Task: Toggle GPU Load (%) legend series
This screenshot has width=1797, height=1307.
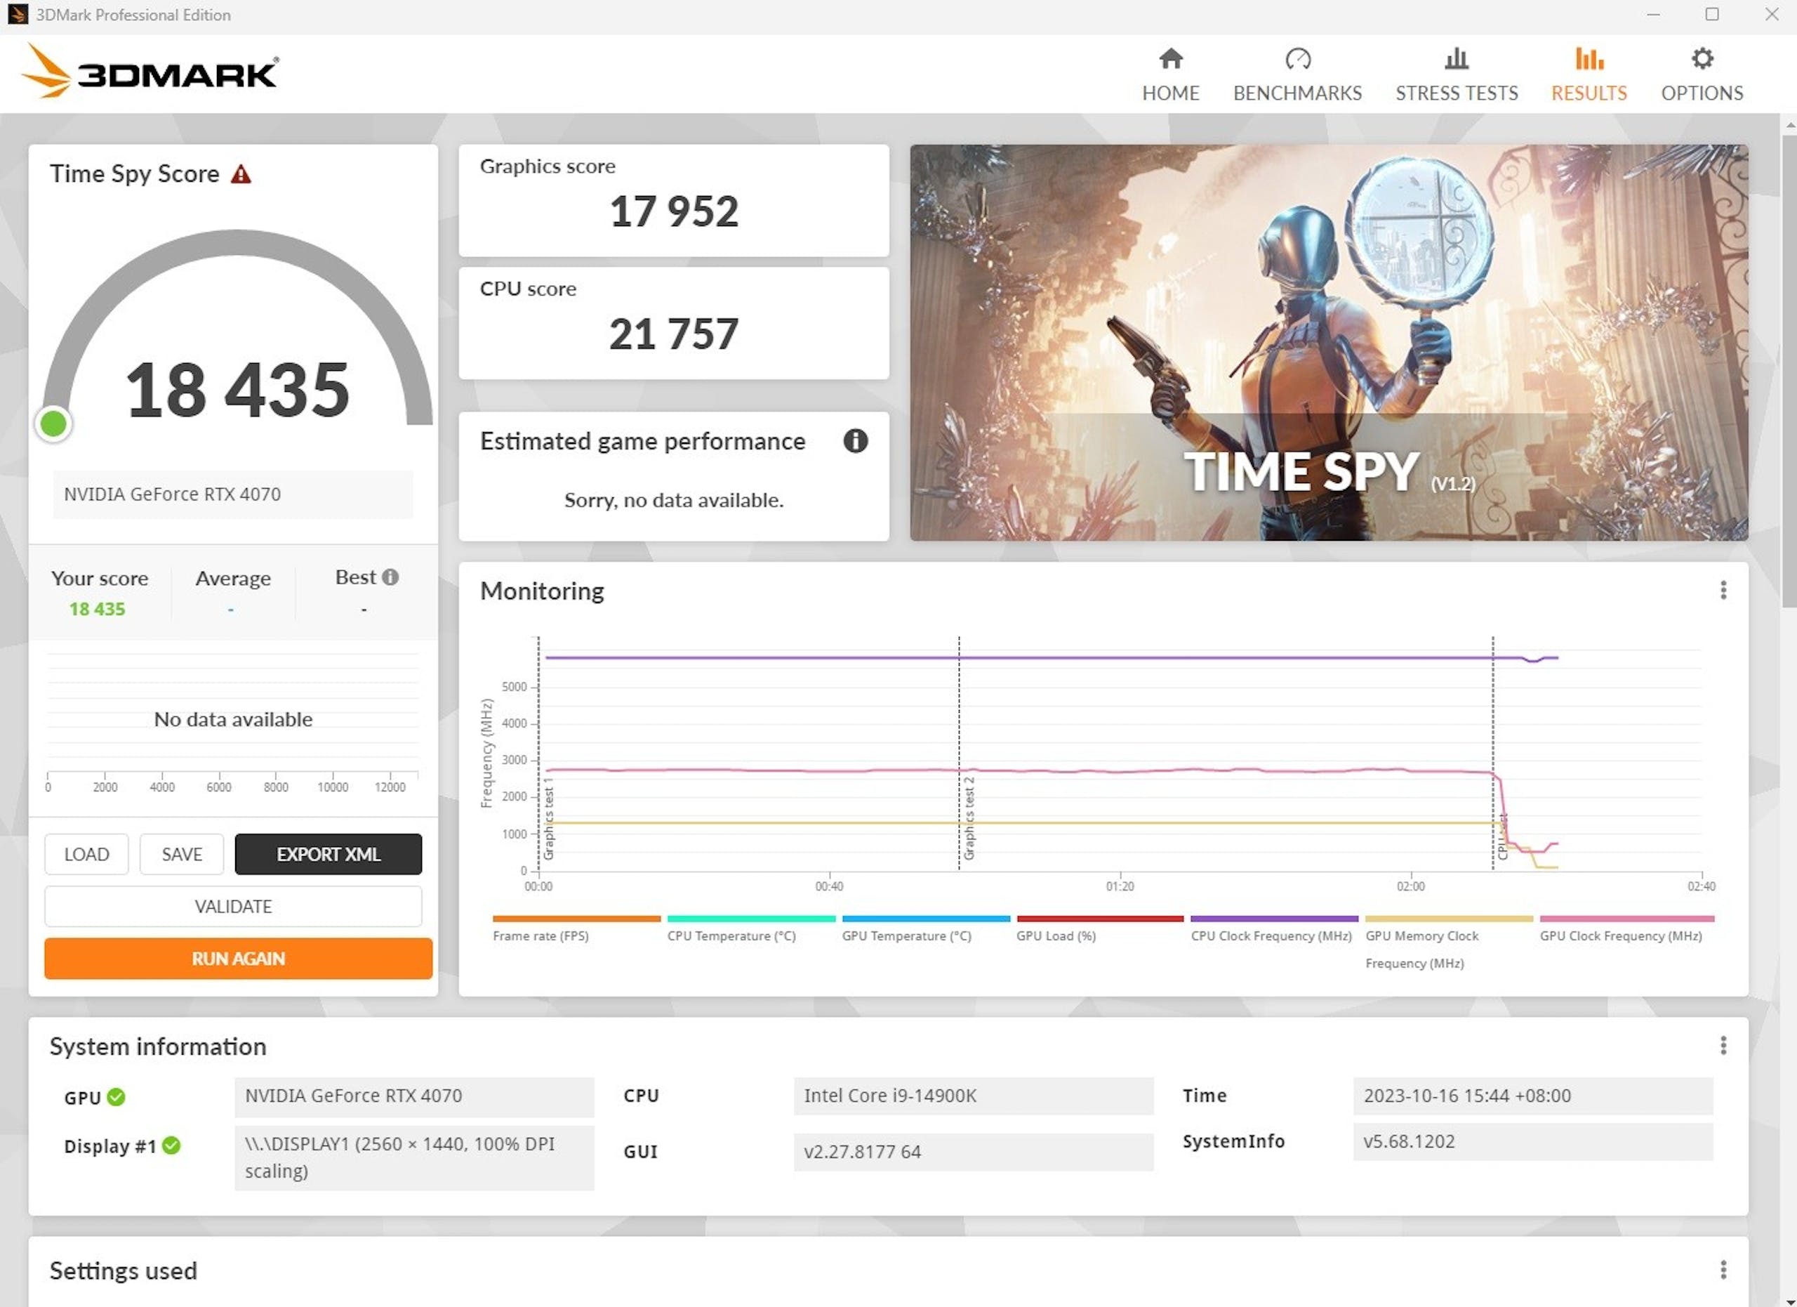Action: tap(1056, 936)
